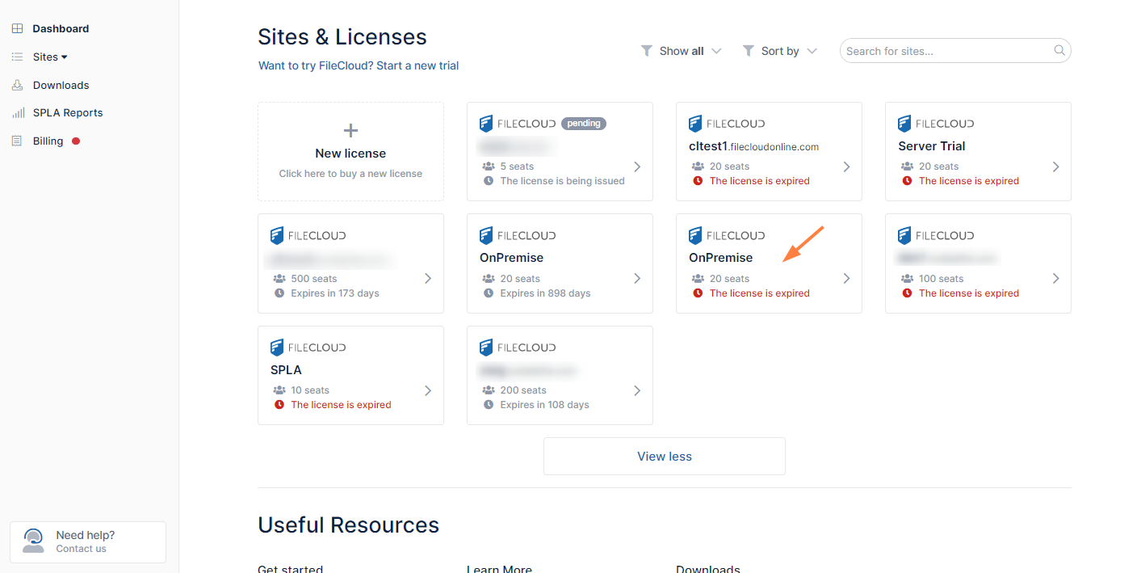
Task: Click the SPLA Reports bar chart icon
Action: coord(17,113)
